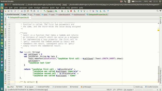This screenshot has width=162, height=91.
Task: Open the Code menu
Action: click(x=30, y=8)
